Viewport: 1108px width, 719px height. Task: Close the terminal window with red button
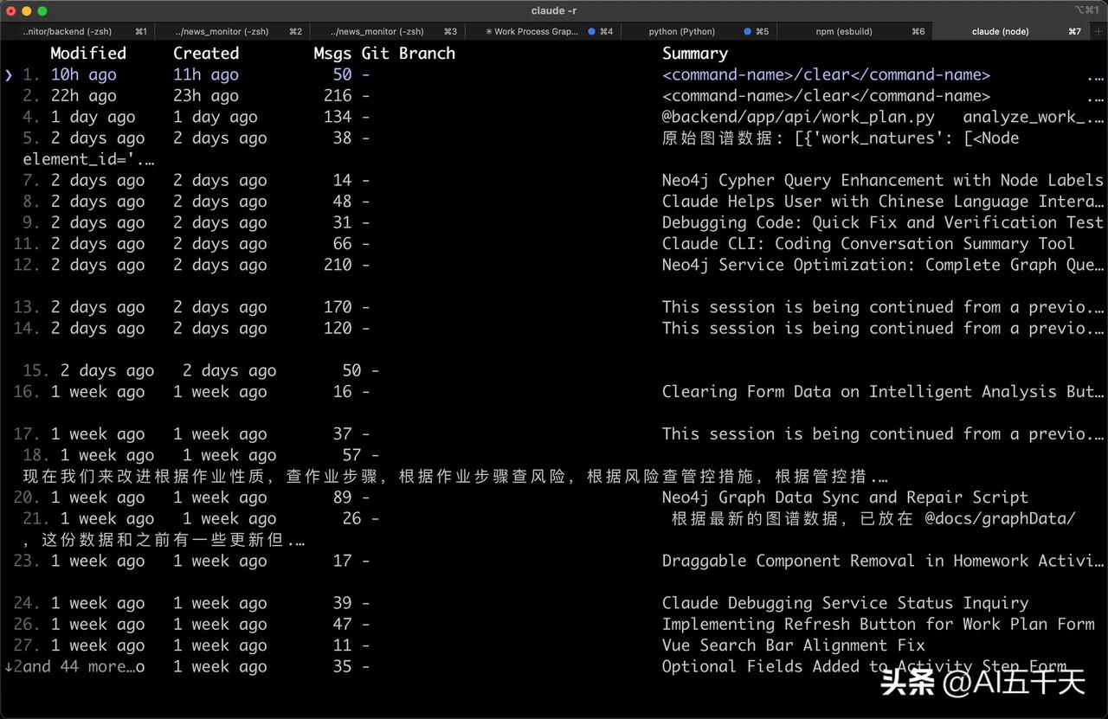[x=10, y=10]
